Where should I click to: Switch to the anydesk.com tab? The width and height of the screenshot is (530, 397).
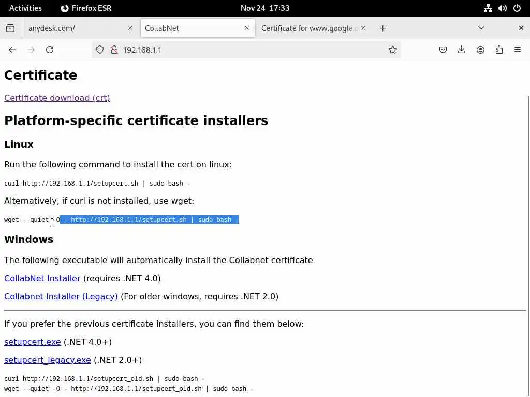80,28
